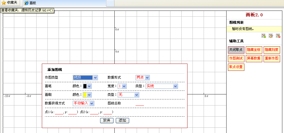Toggle 隐藏坐标 to hide coordinates
Image resolution: width=284 pixels, height=133 pixels.
[x=254, y=50]
